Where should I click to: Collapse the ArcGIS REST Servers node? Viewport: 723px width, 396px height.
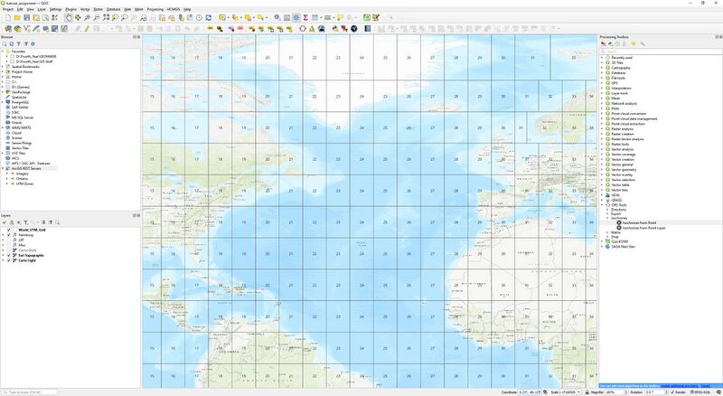point(3,168)
